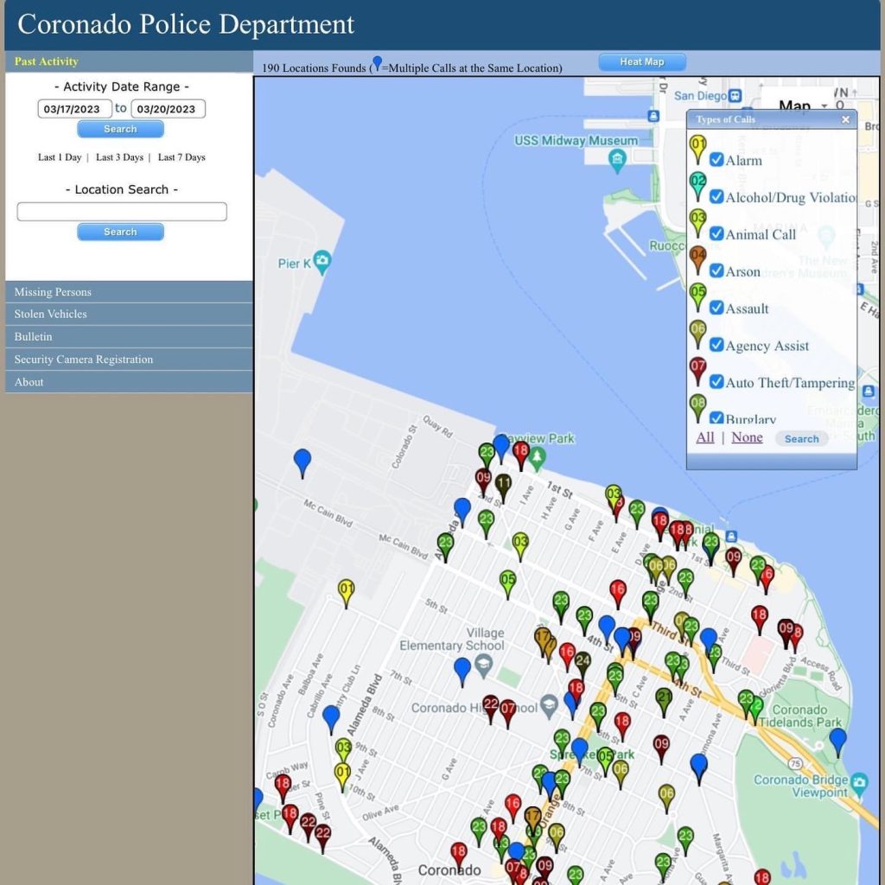Click the Bayview Park tree marker
Image resolution: width=885 pixels, height=885 pixels.
[x=537, y=456]
